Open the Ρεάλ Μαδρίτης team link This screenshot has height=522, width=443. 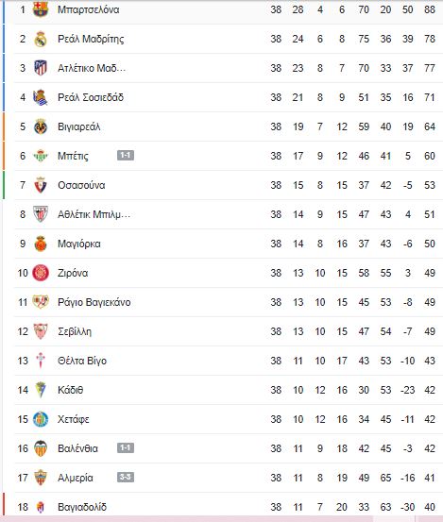91,39
